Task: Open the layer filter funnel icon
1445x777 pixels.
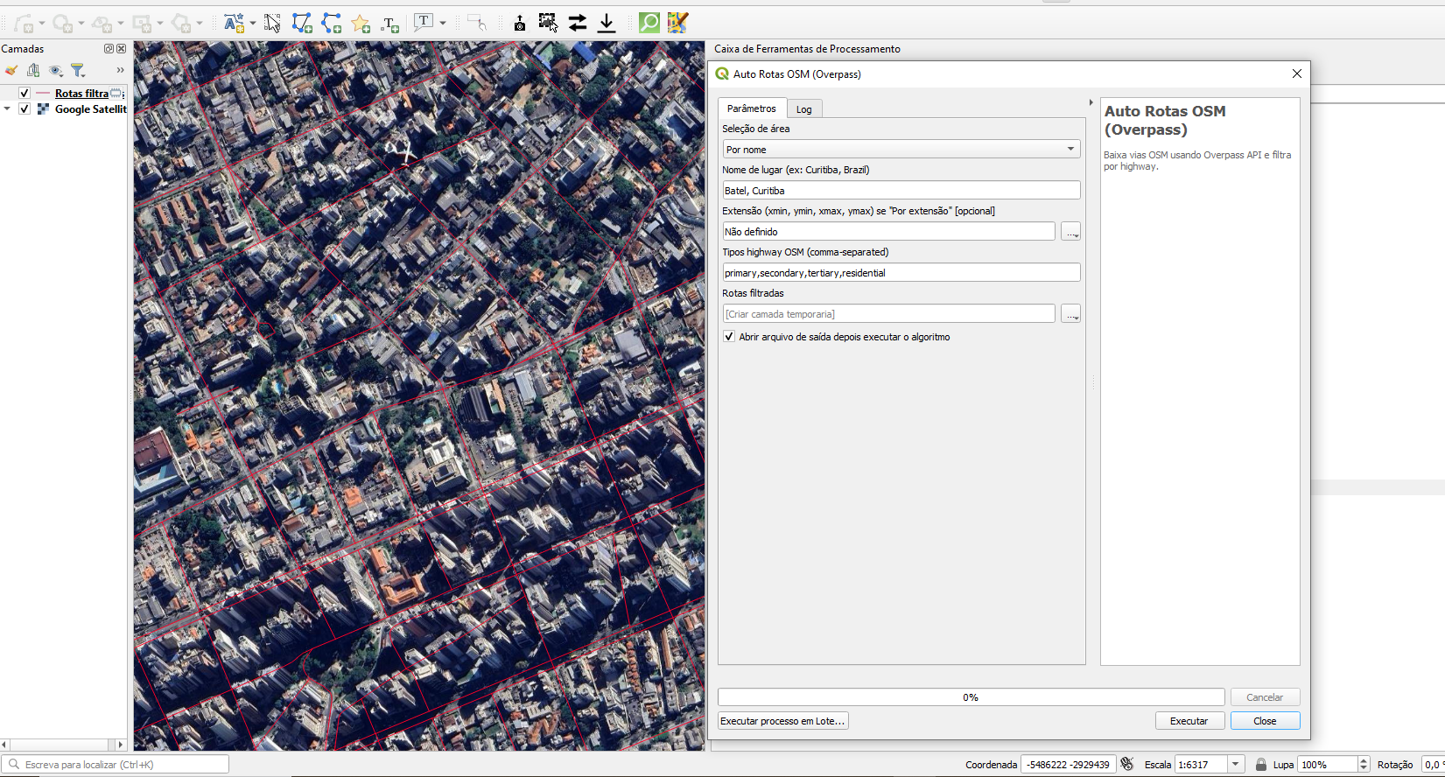Action: tap(78, 70)
